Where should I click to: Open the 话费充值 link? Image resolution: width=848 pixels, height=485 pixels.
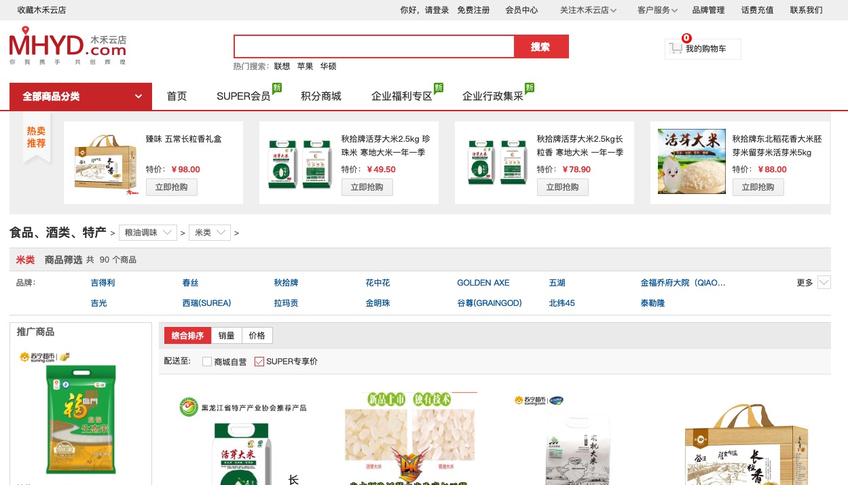(758, 10)
